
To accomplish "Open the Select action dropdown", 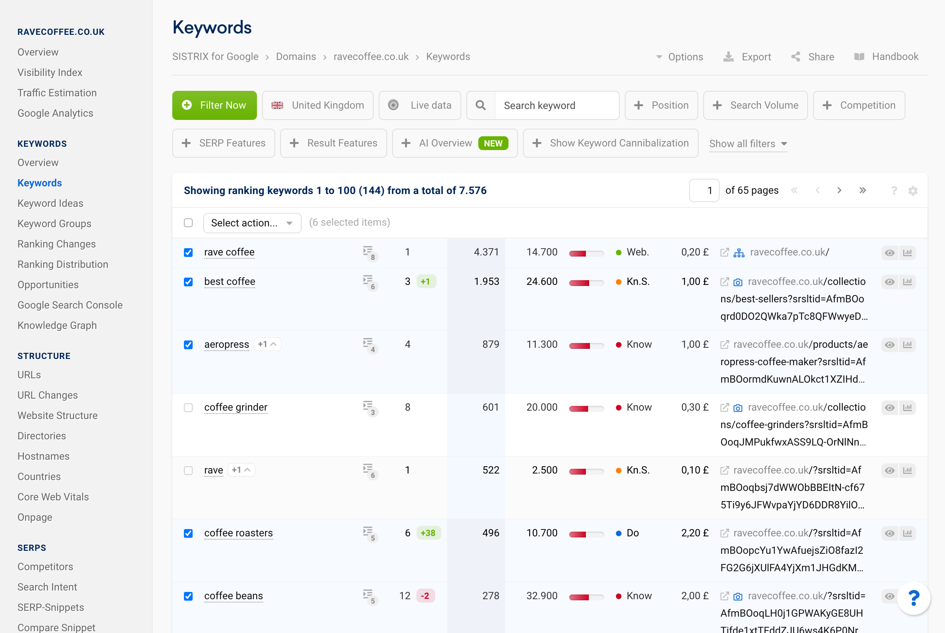I will click(252, 223).
